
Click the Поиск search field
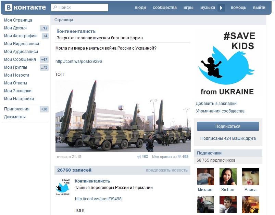pos(80,8)
